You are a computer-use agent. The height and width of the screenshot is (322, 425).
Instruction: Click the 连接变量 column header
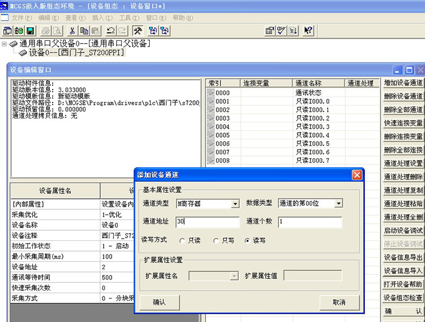coord(266,83)
